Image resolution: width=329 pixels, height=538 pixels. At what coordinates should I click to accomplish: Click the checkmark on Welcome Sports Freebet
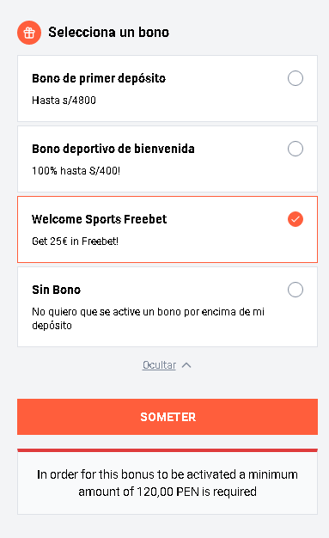(295, 219)
